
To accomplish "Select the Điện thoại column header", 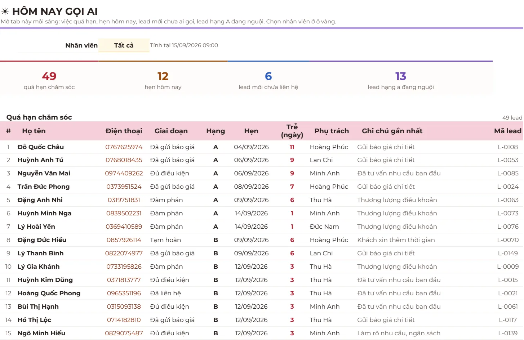I will point(124,131).
